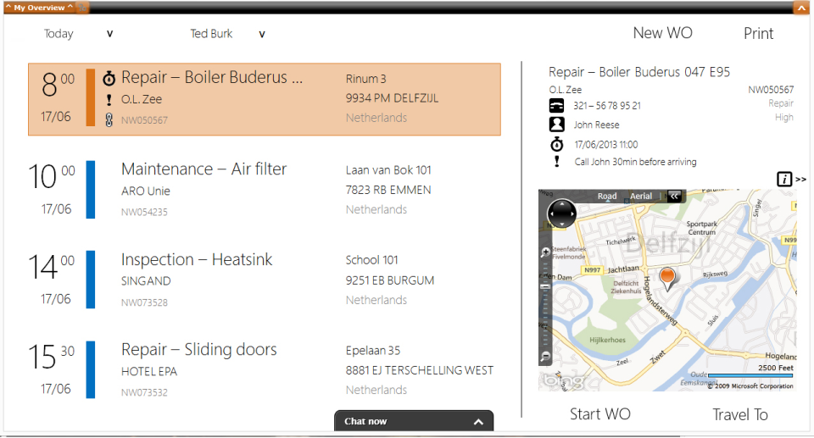Select the My Overview tab

tap(39, 8)
